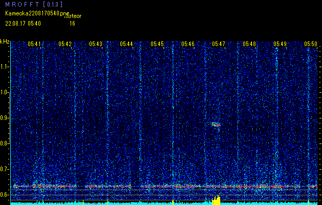Click the 05:46 time marker
Screen dimensions: 322x205
[188, 44]
